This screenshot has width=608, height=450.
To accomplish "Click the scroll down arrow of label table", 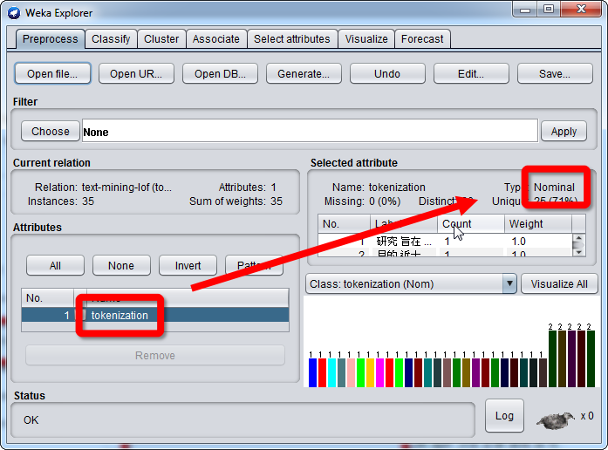I will (578, 252).
